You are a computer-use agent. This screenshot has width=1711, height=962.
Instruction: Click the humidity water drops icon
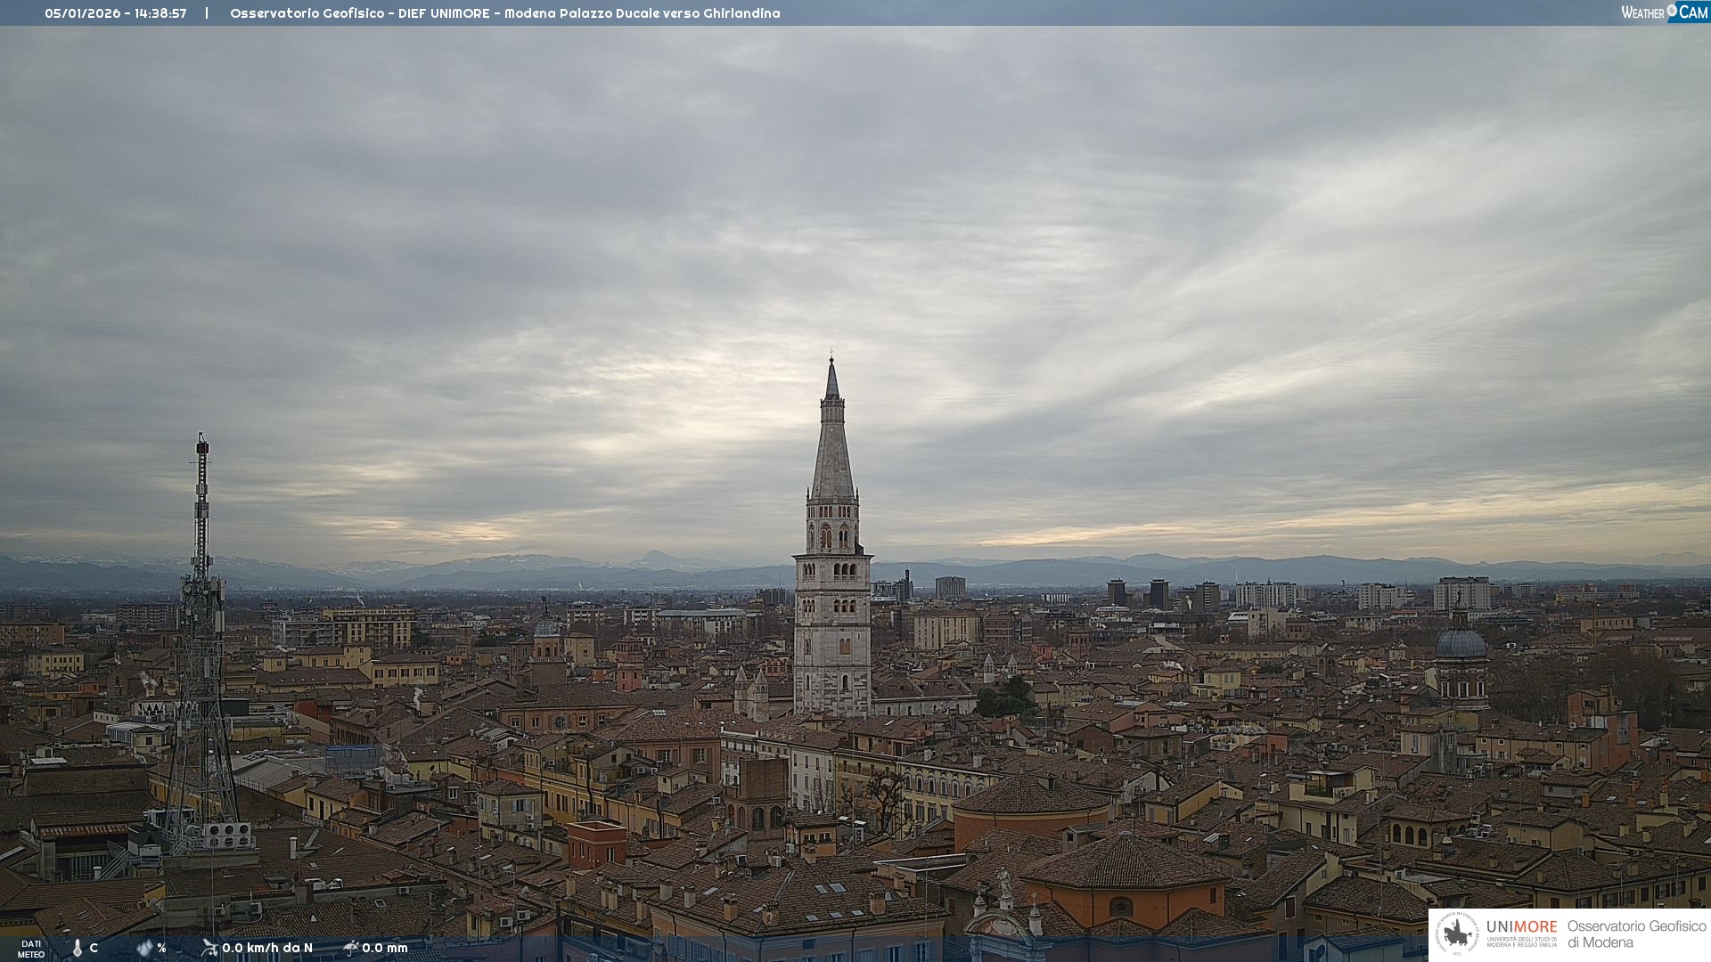(144, 948)
